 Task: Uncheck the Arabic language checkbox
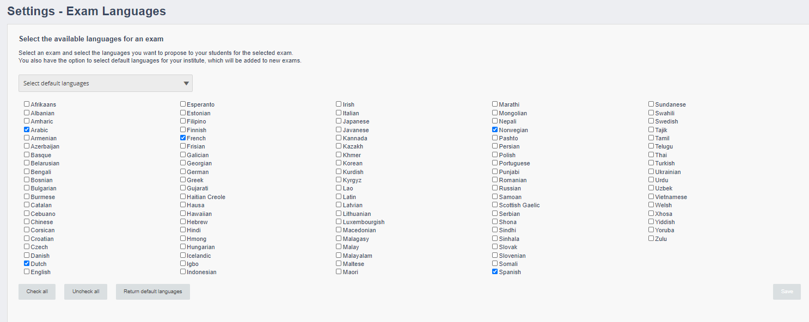point(27,130)
